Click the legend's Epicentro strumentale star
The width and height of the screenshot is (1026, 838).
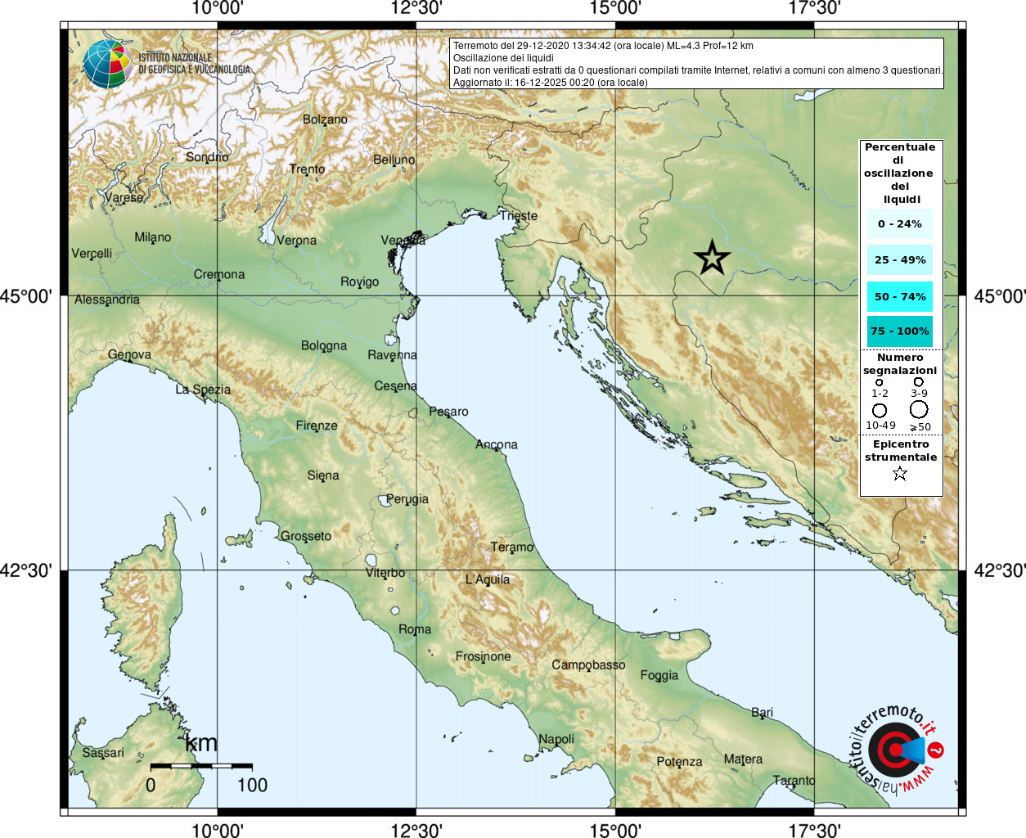point(900,473)
